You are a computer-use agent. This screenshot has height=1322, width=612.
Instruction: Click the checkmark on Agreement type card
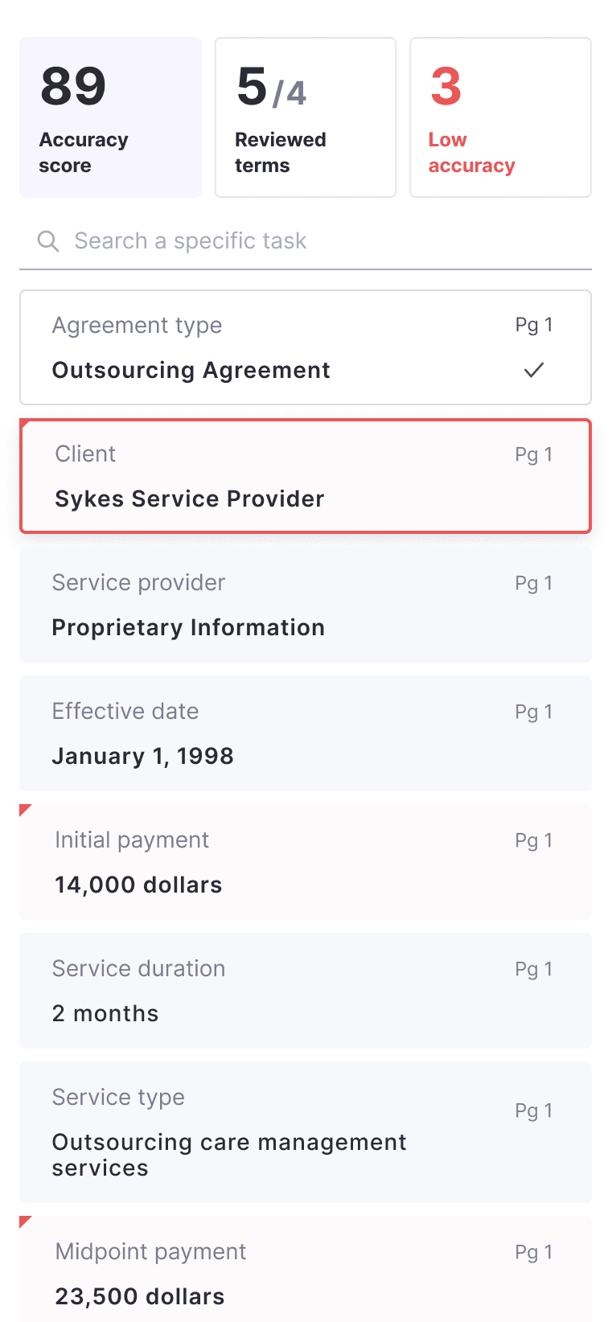[x=534, y=370]
